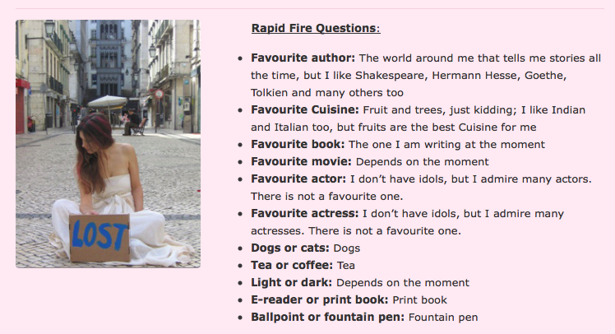Click the "Print book" answer text
This screenshot has width=615, height=334.
(x=424, y=299)
